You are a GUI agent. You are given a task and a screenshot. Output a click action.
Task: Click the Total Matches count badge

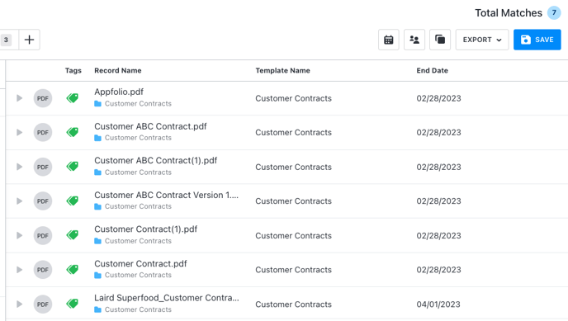pos(554,12)
